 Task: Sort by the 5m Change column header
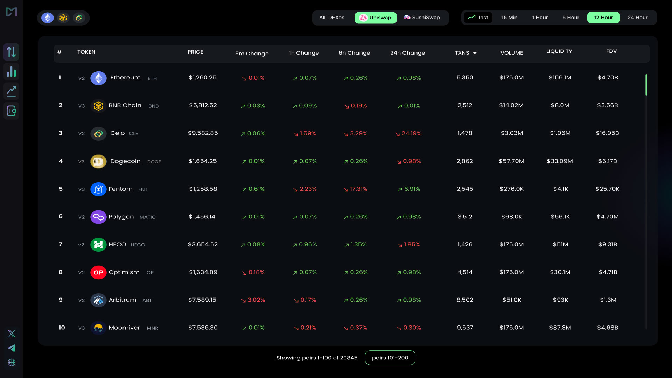(x=252, y=54)
